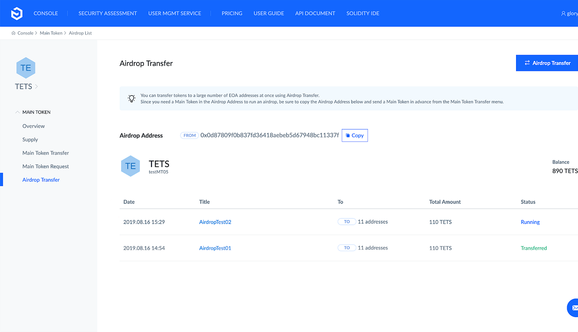The image size is (578, 332).
Task: Click the Status column header
Action: (528, 202)
